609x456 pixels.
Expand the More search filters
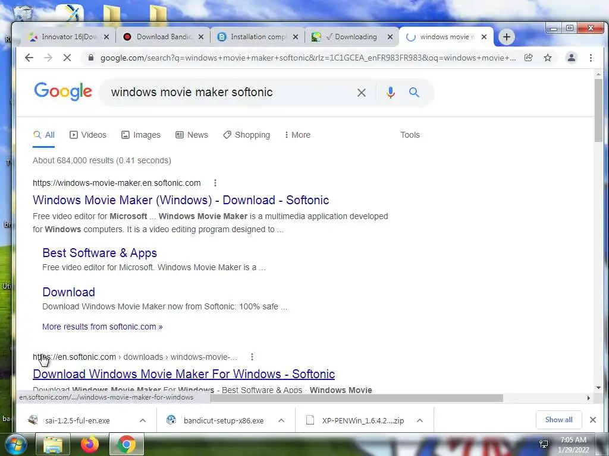coord(297,135)
